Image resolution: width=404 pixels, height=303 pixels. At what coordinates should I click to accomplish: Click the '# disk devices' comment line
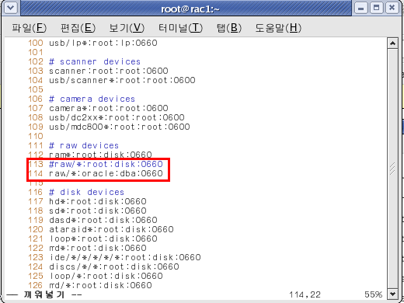coord(86,192)
